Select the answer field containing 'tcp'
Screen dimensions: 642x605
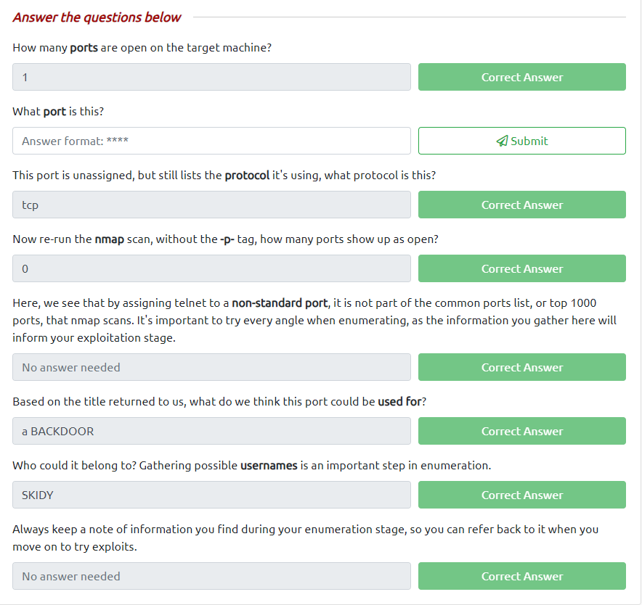[x=211, y=205]
